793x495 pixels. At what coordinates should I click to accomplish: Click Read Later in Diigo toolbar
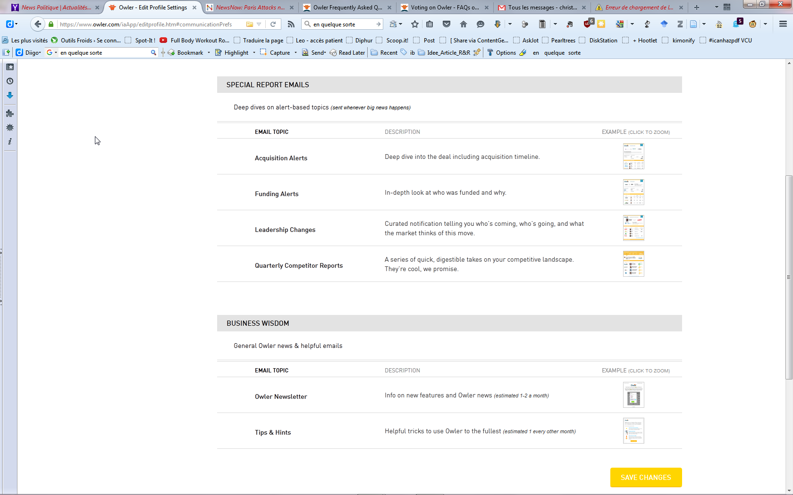pos(347,53)
